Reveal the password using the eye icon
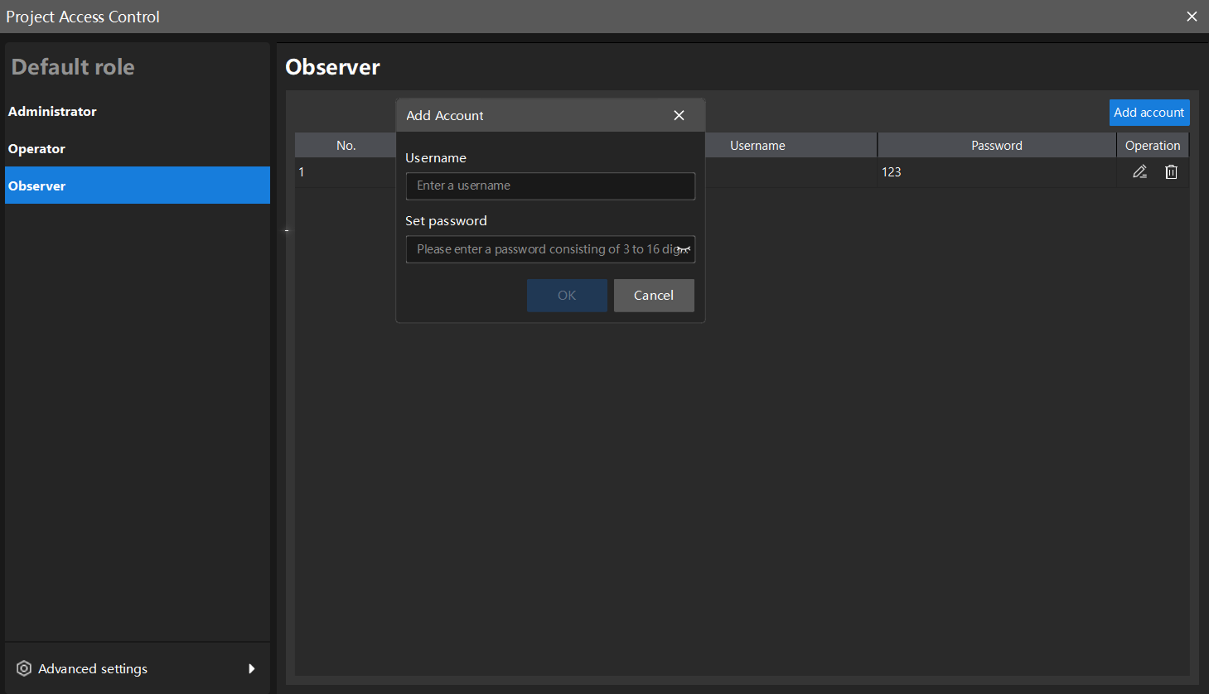This screenshot has height=694, width=1209. point(685,249)
